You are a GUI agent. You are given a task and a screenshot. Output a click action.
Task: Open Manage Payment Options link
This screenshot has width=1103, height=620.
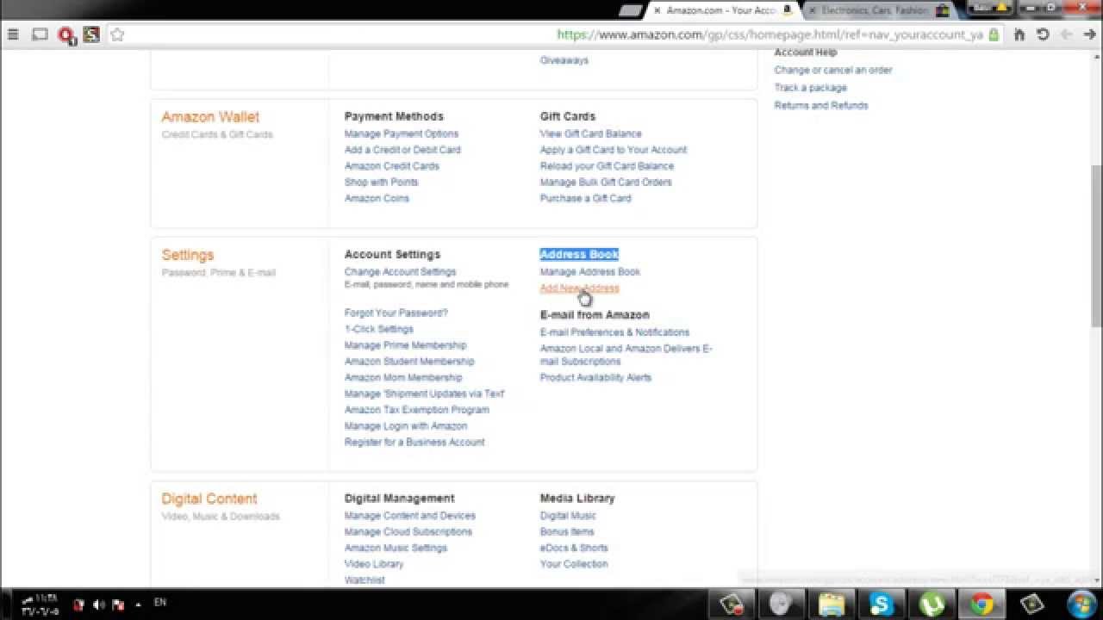tap(402, 133)
